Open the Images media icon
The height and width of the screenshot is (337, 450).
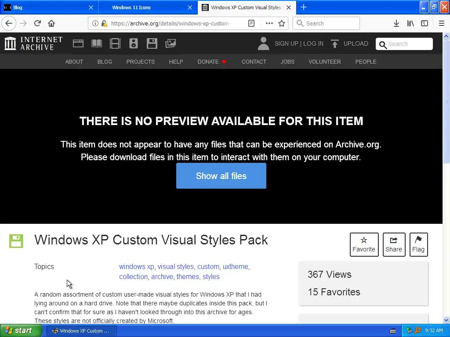(x=171, y=43)
